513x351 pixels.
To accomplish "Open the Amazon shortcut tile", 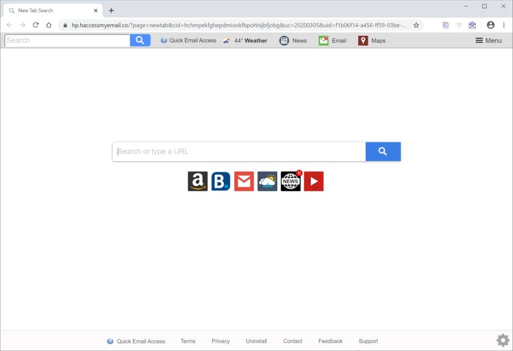I will [197, 182].
